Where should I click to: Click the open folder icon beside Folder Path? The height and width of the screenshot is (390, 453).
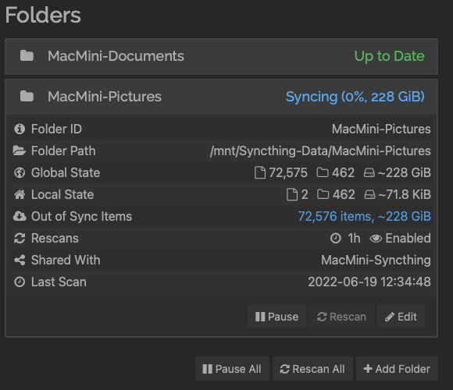pos(20,151)
